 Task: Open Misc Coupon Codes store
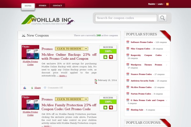click(x=140, y=49)
